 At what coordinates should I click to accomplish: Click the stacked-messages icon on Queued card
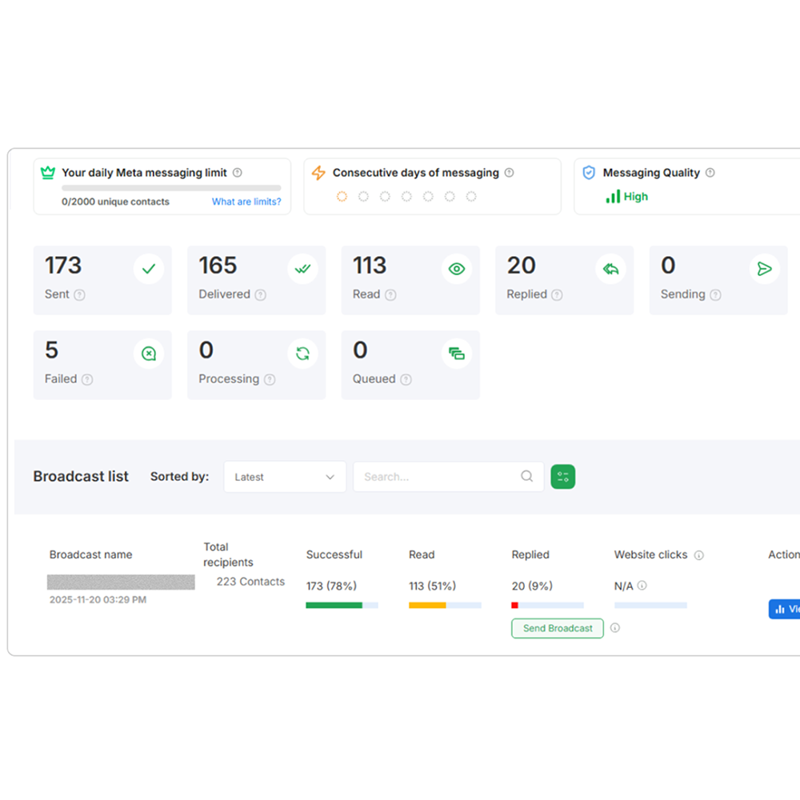457,353
